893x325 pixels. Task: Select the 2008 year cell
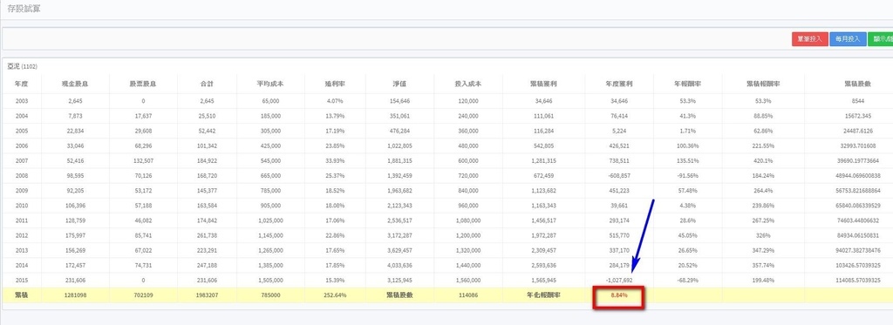(22, 176)
